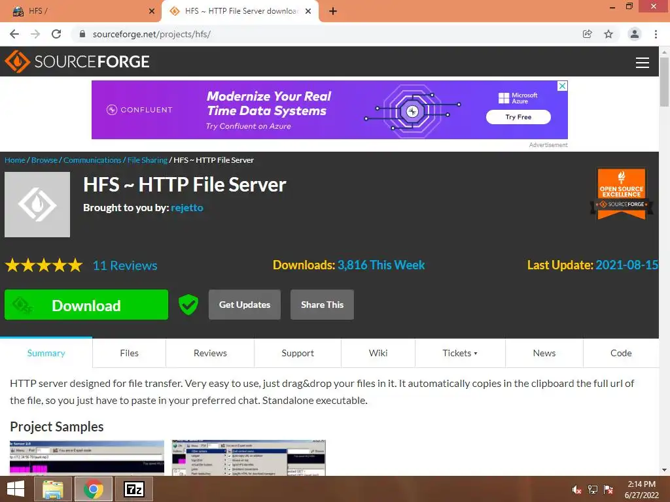Viewport: 670px width, 502px height.
Task: Open the SourceForge hamburger menu
Action: click(x=643, y=62)
